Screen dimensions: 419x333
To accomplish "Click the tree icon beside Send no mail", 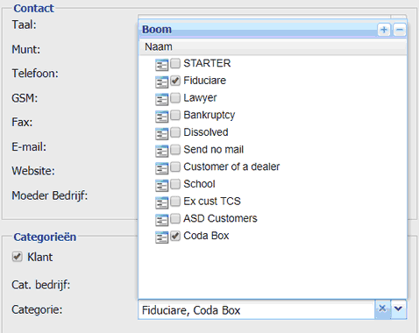I will click(161, 151).
